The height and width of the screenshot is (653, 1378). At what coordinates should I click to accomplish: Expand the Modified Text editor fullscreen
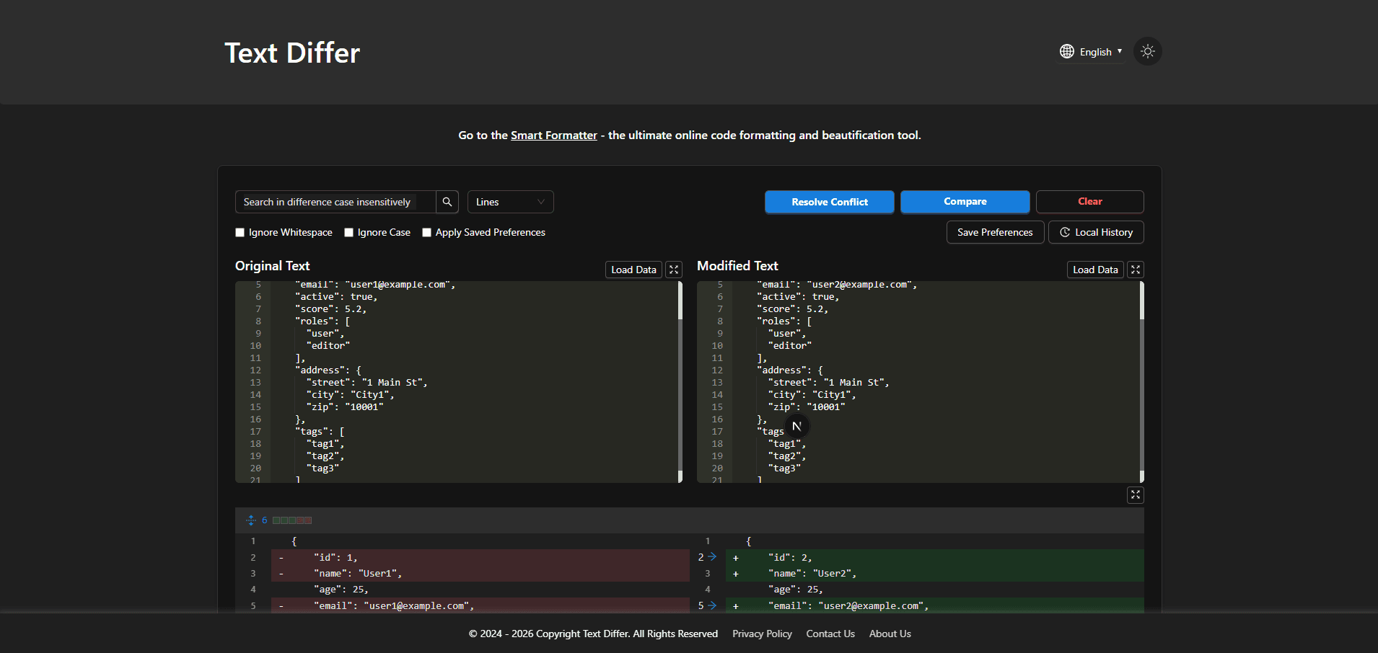coord(1135,270)
